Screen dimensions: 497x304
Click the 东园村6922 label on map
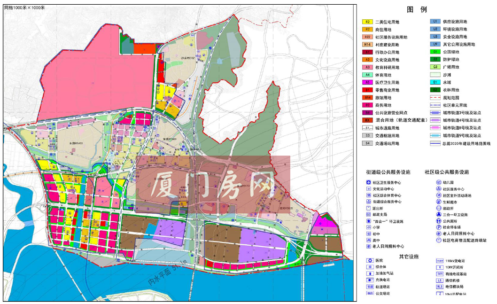76,143
